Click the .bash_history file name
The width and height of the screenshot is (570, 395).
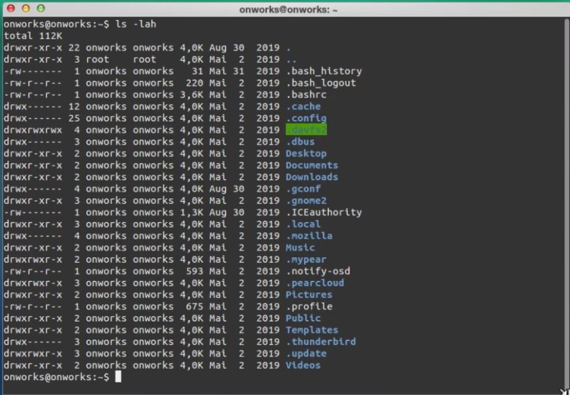pos(324,71)
